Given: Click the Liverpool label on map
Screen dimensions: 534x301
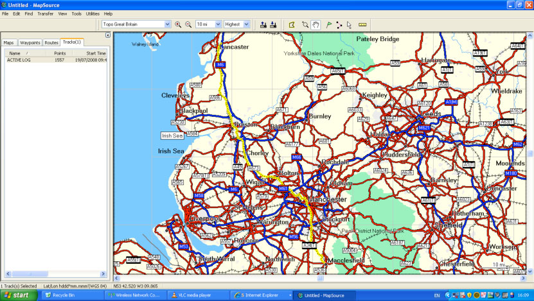Looking at the screenshot, I should tap(204, 219).
